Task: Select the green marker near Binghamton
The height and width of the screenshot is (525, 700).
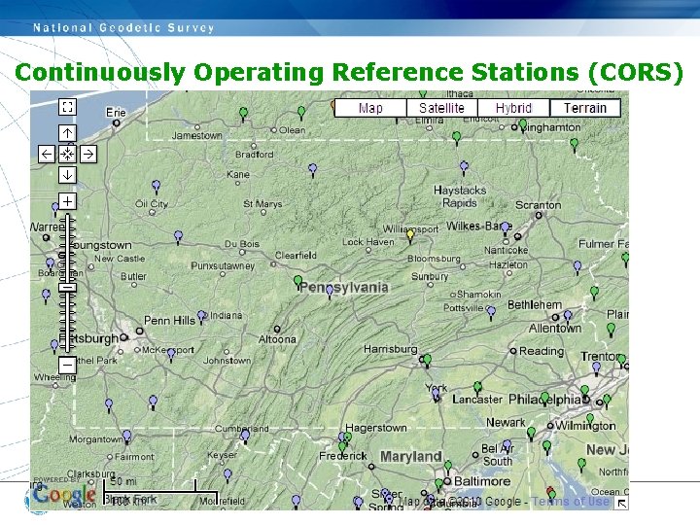Action: (x=523, y=125)
